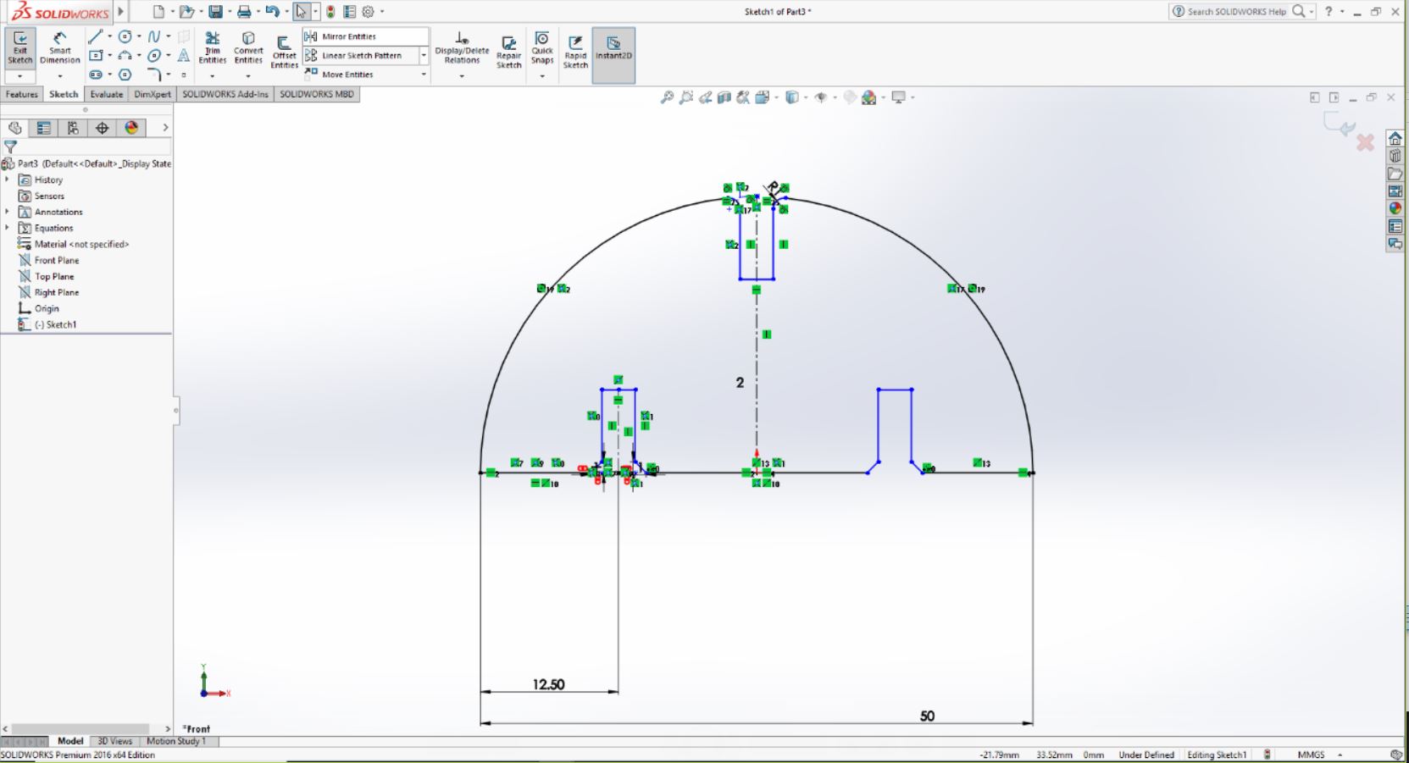
Task: Activate the Smart Dimension tool
Action: 59,47
